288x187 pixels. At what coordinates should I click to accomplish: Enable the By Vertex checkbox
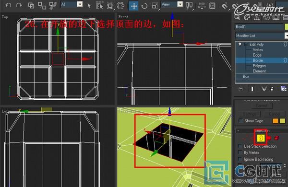tap(240, 152)
